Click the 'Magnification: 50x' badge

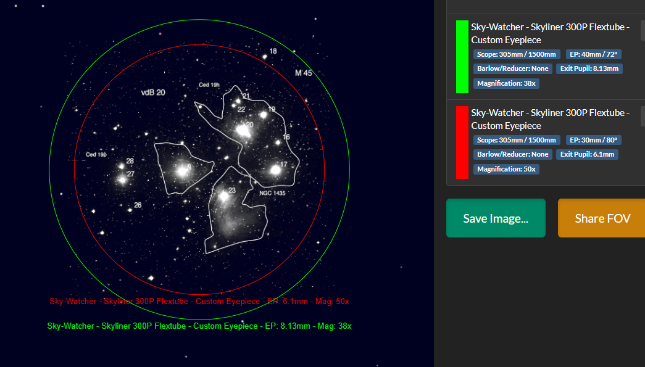[506, 170]
